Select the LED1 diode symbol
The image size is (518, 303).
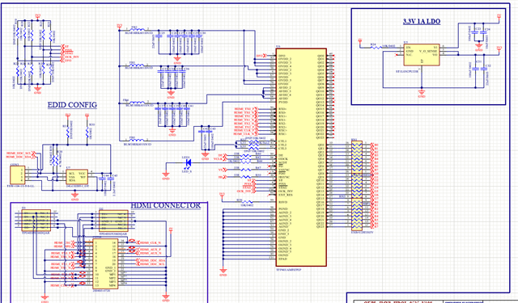tap(189, 162)
